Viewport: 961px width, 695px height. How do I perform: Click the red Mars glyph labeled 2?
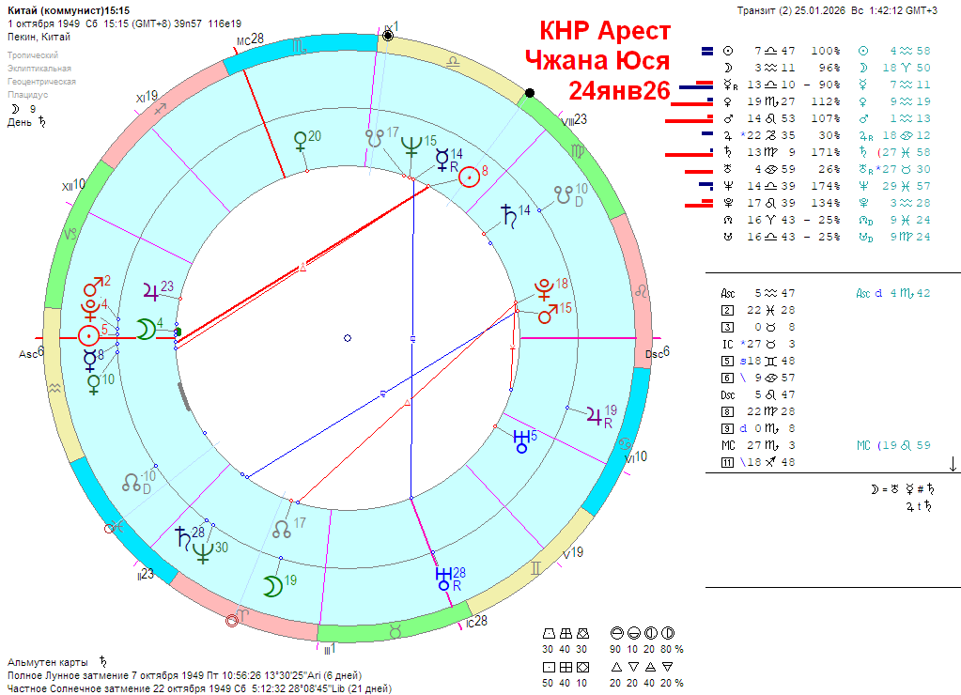(x=93, y=286)
